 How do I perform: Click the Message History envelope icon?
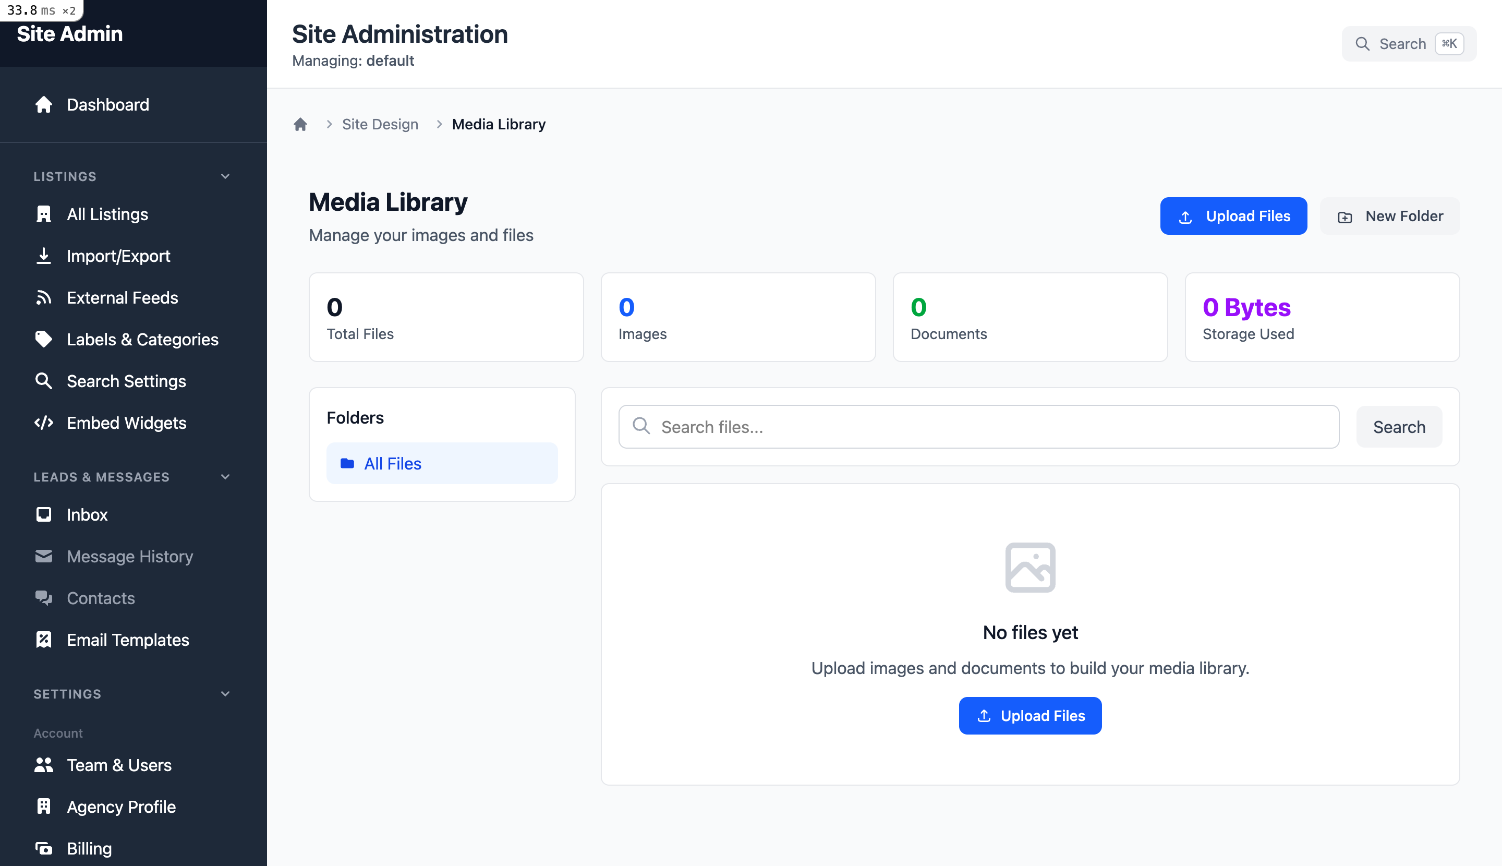(x=44, y=556)
